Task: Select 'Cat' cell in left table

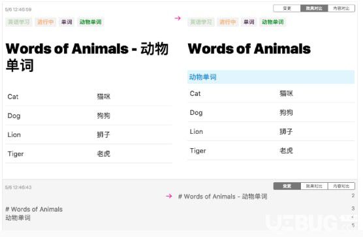Action: pyautogui.click(x=13, y=97)
